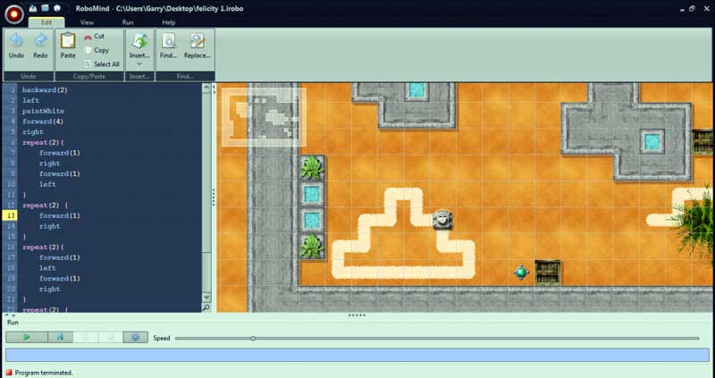Click the step-through run button
The image size is (715, 378).
tap(60, 338)
